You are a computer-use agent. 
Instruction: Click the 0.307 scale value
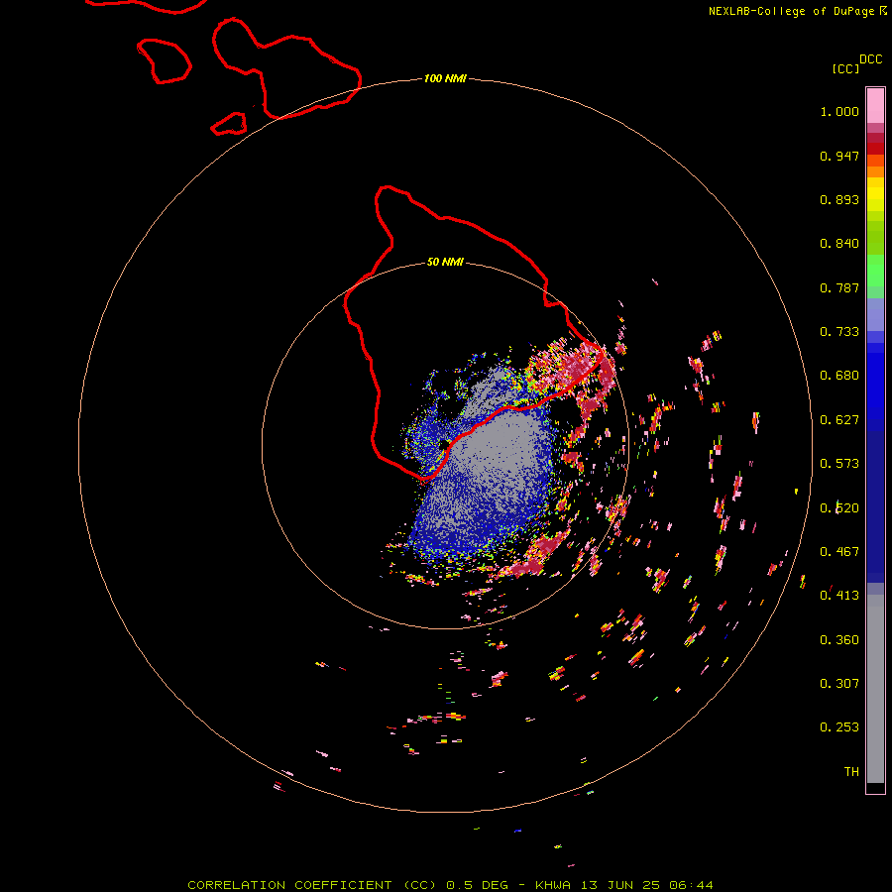pos(839,683)
